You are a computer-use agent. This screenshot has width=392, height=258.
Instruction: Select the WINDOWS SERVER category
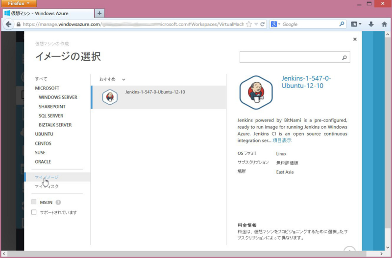pos(58,97)
